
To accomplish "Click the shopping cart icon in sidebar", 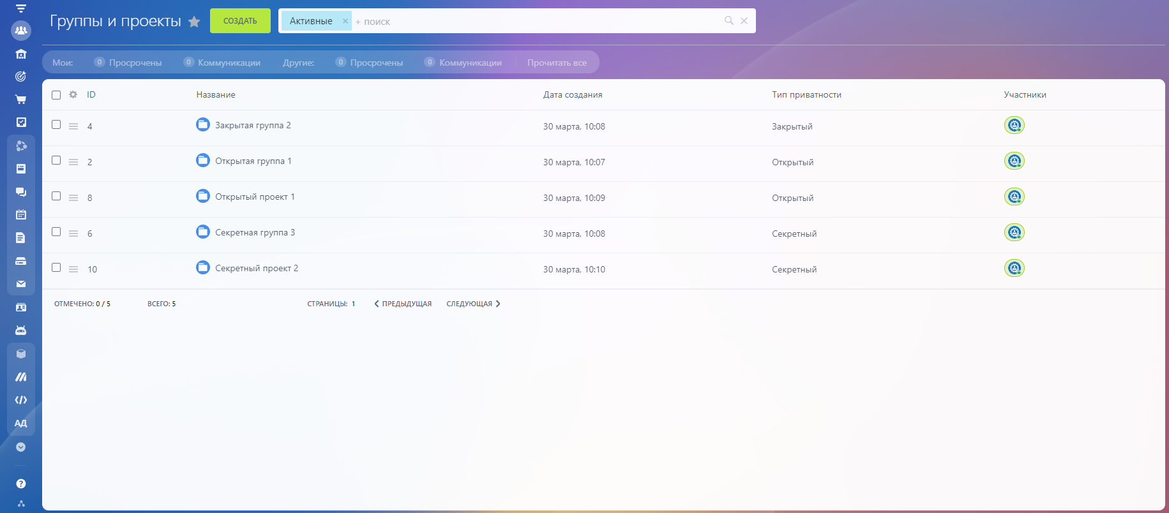I will tap(21, 100).
